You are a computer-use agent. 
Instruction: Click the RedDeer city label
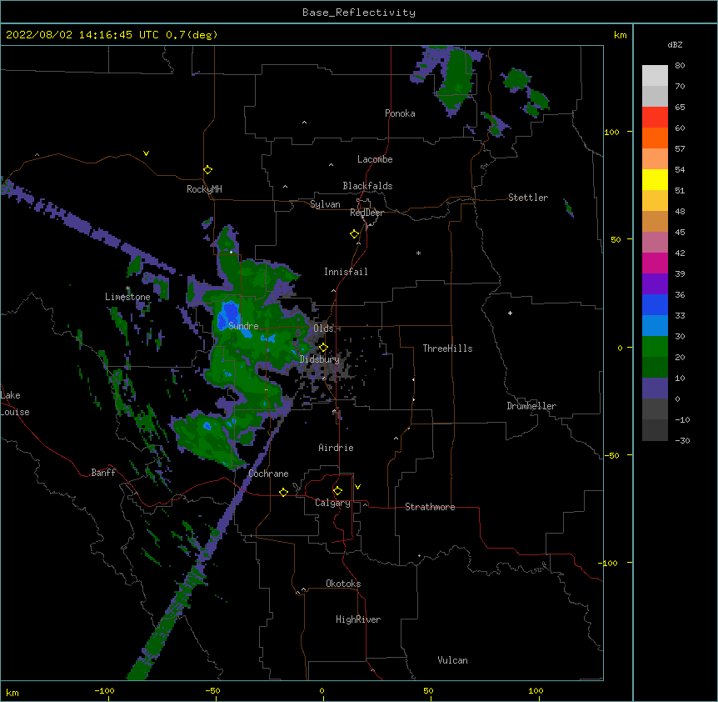pyautogui.click(x=366, y=213)
